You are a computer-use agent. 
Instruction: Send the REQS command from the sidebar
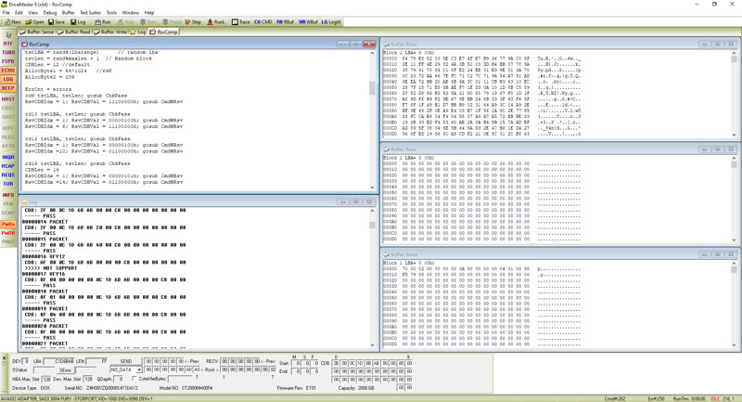pos(8,175)
